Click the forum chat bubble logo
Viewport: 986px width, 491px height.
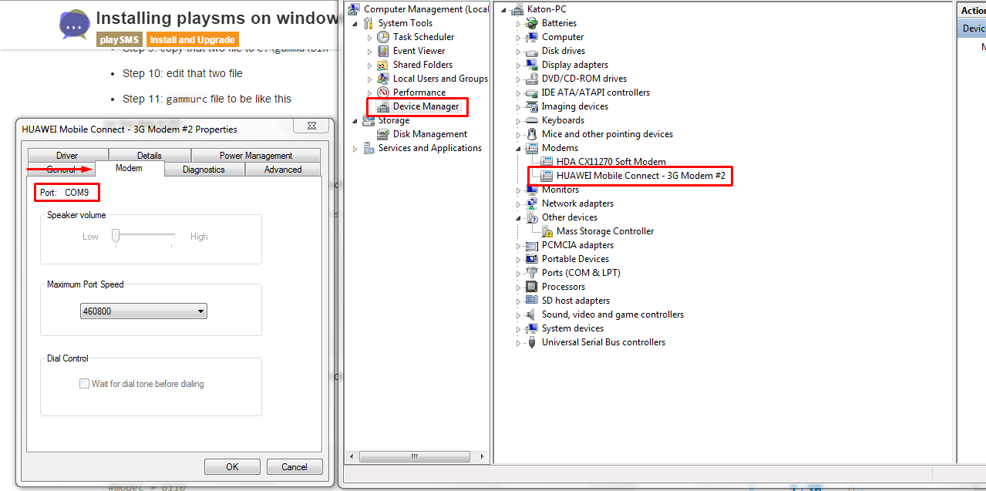pos(75,25)
